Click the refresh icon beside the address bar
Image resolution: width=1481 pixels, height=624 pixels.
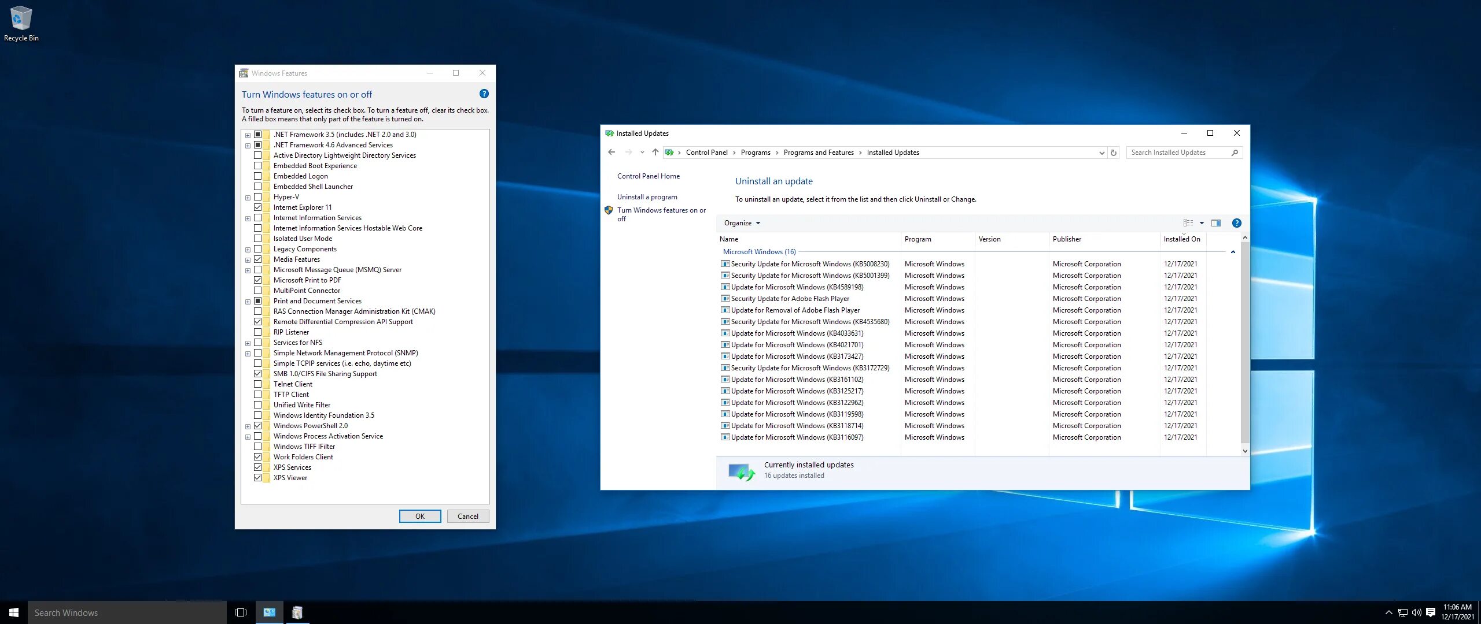click(x=1114, y=152)
